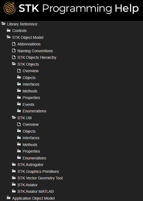Click the Overview page icon under STK Objects
This screenshot has width=143, height=201.
pos(19,71)
